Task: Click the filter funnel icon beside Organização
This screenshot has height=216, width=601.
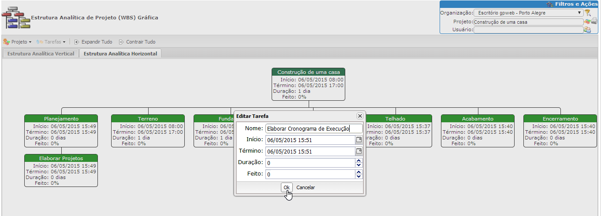Action: click(x=587, y=13)
